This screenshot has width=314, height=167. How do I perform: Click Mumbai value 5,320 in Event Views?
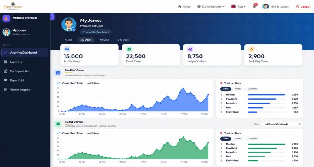point(295,144)
